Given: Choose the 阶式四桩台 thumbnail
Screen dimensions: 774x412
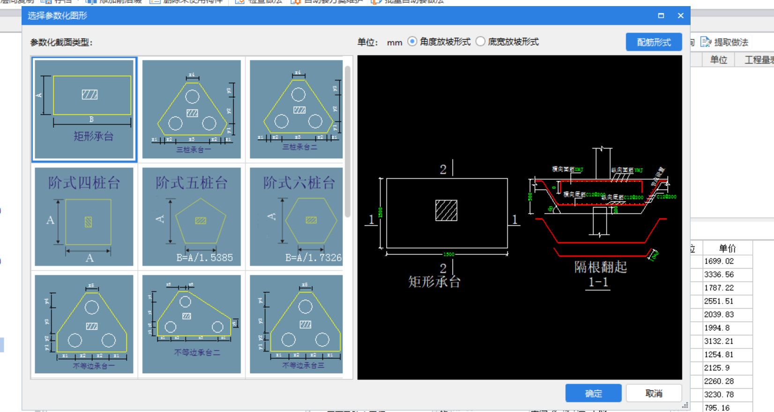Looking at the screenshot, I should pyautogui.click(x=84, y=217).
